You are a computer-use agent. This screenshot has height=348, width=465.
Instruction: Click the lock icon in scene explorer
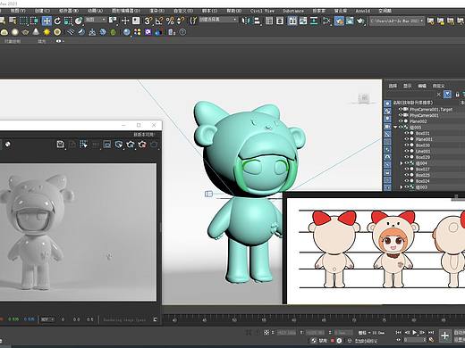pos(457,95)
